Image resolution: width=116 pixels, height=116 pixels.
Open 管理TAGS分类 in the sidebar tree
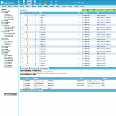click(x=9, y=43)
